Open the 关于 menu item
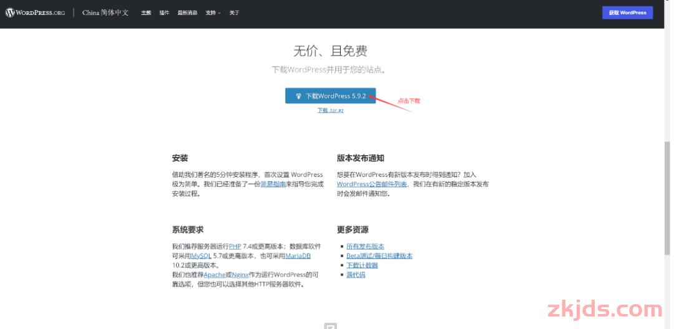This screenshot has width=674, height=329. [234, 13]
